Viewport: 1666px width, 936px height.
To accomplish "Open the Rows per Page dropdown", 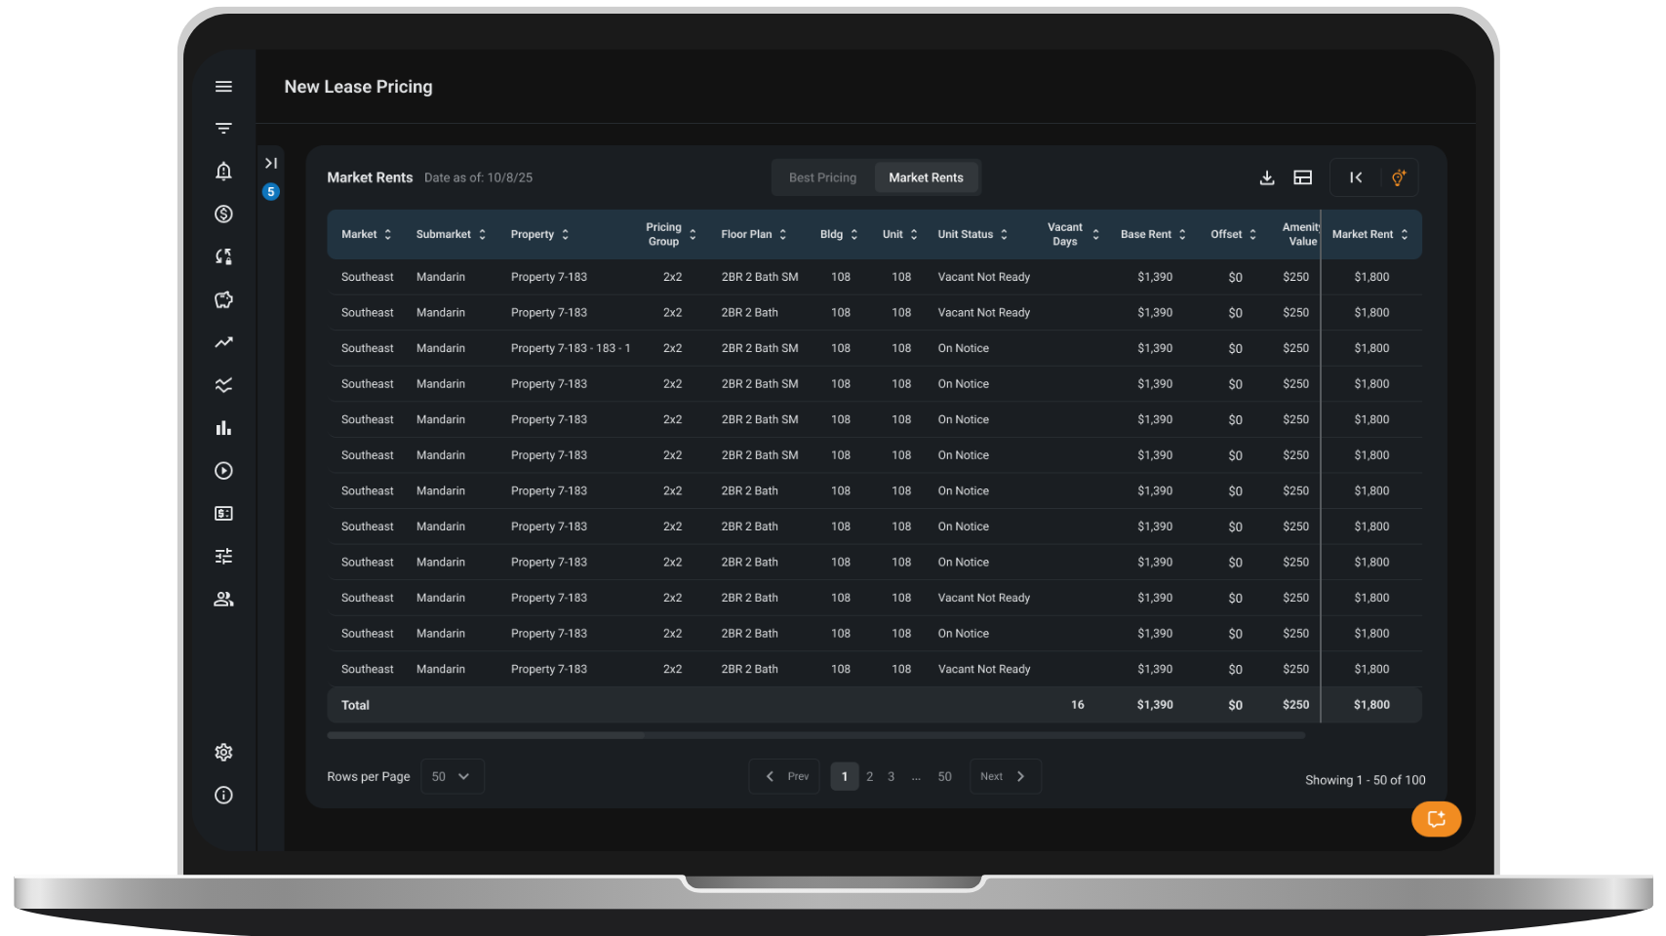I will tap(452, 776).
